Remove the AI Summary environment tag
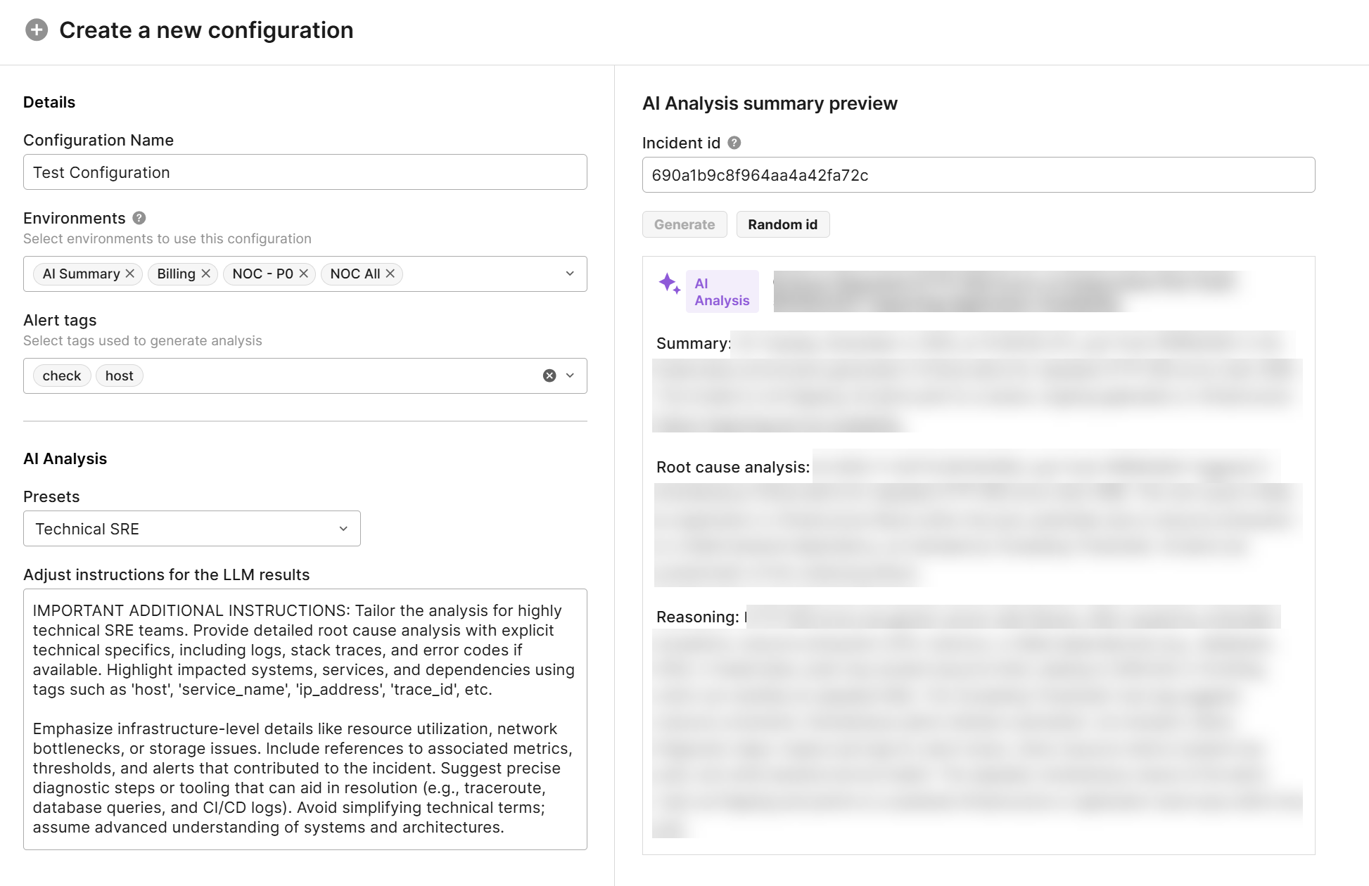Image resolution: width=1369 pixels, height=886 pixels. tap(130, 274)
